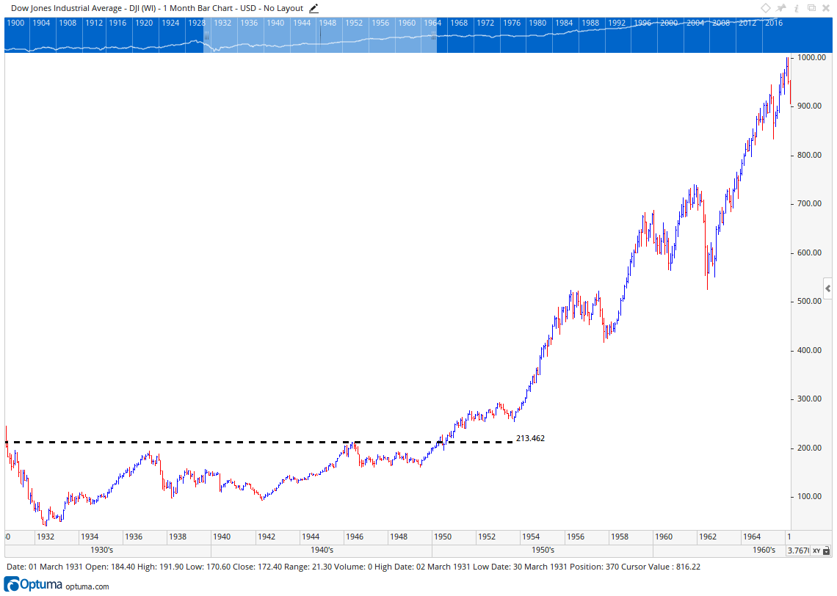837x596 pixels.
Task: Select the dashed horizontal line at 213.462
Action: pyautogui.click(x=257, y=442)
